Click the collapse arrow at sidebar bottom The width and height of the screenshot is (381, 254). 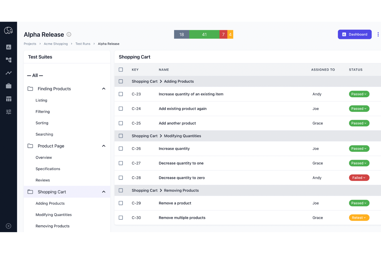point(8,226)
